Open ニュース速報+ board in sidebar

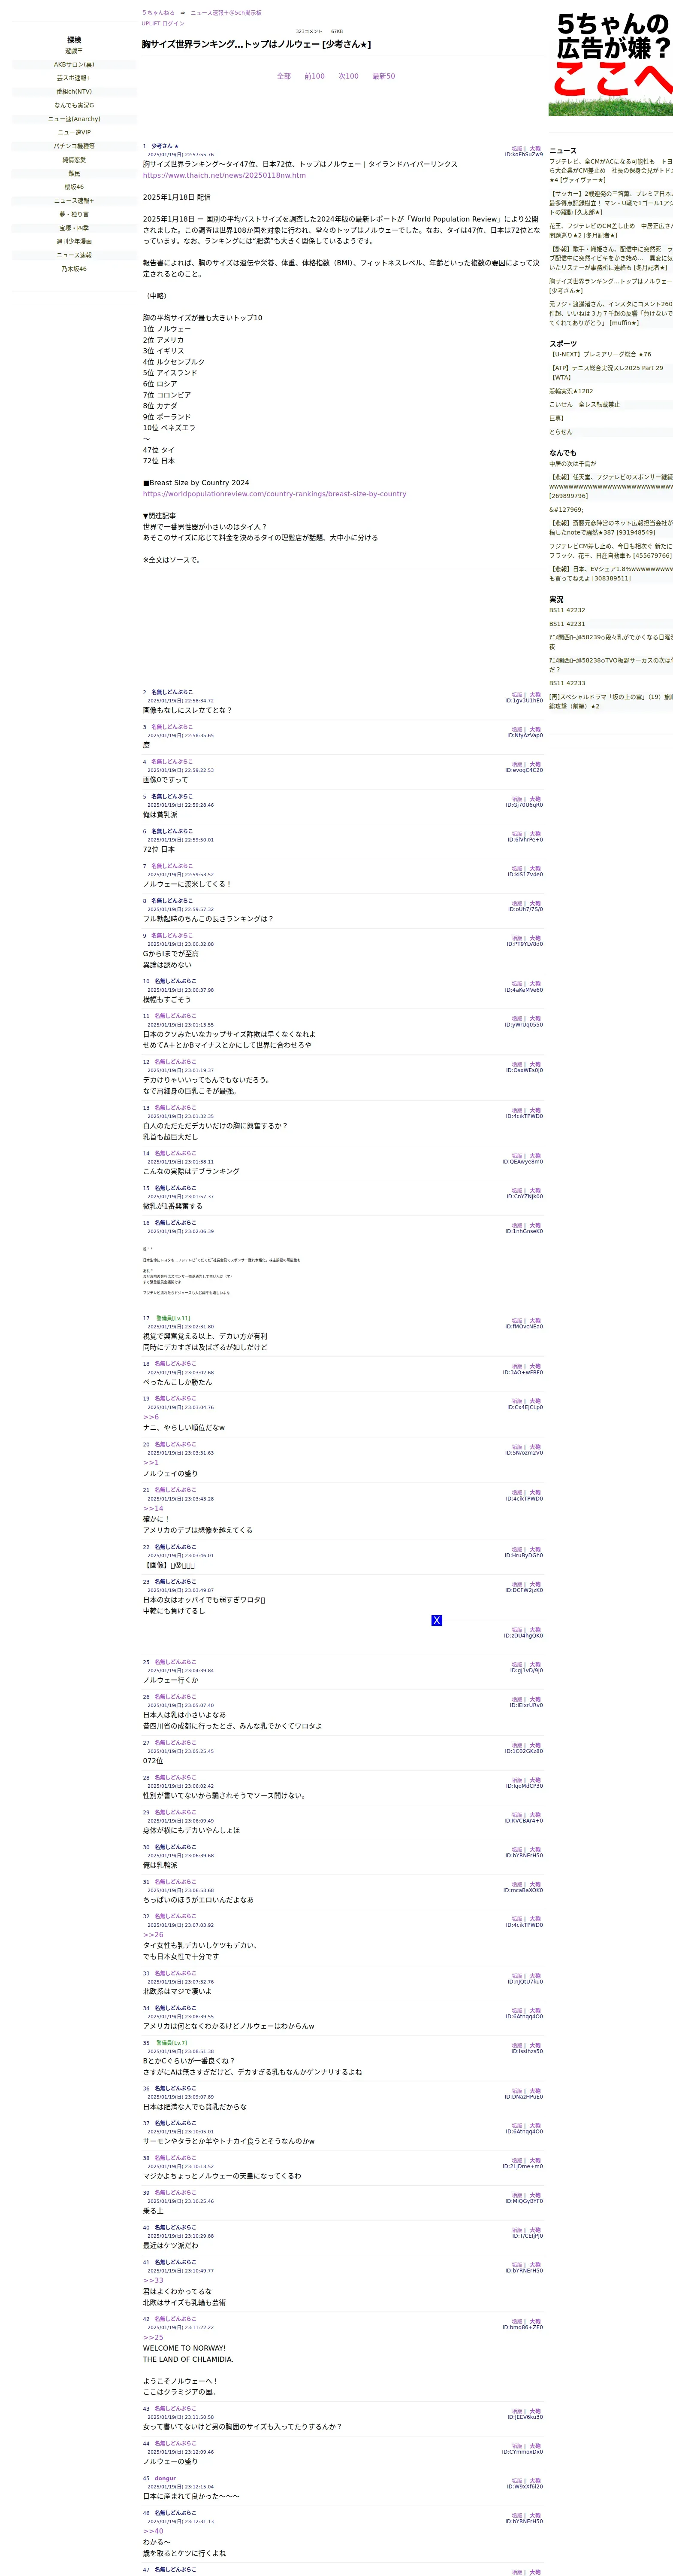[74, 201]
